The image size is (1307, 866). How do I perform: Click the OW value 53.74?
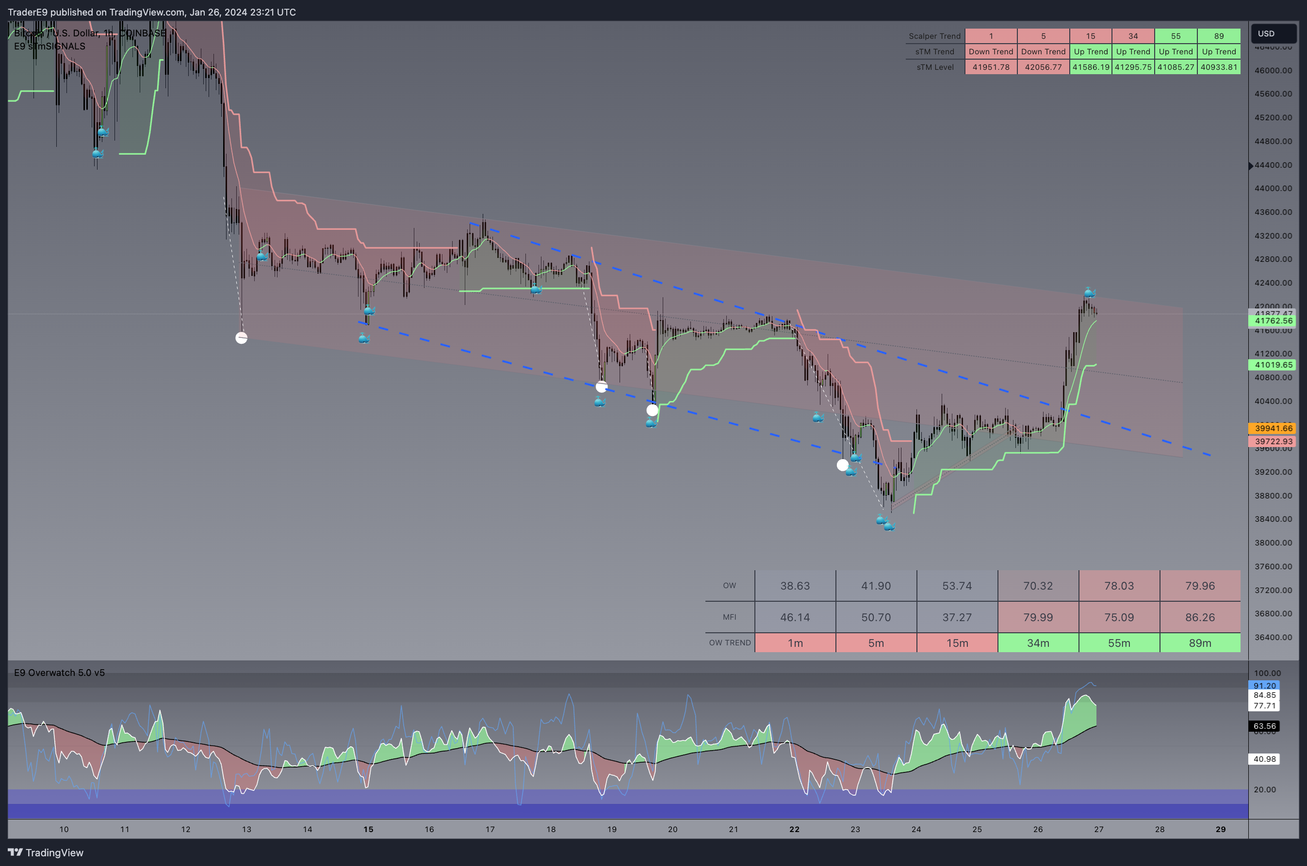[957, 585]
